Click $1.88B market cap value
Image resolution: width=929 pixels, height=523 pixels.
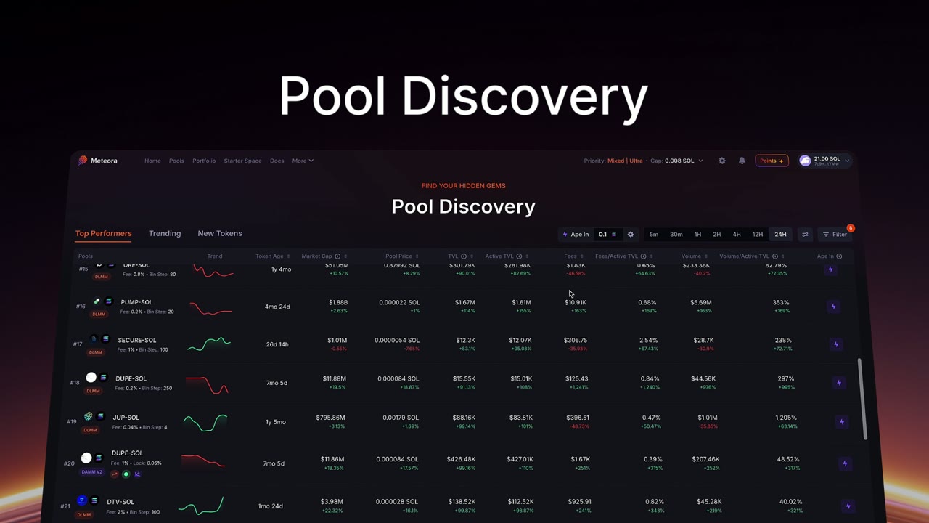click(338, 303)
